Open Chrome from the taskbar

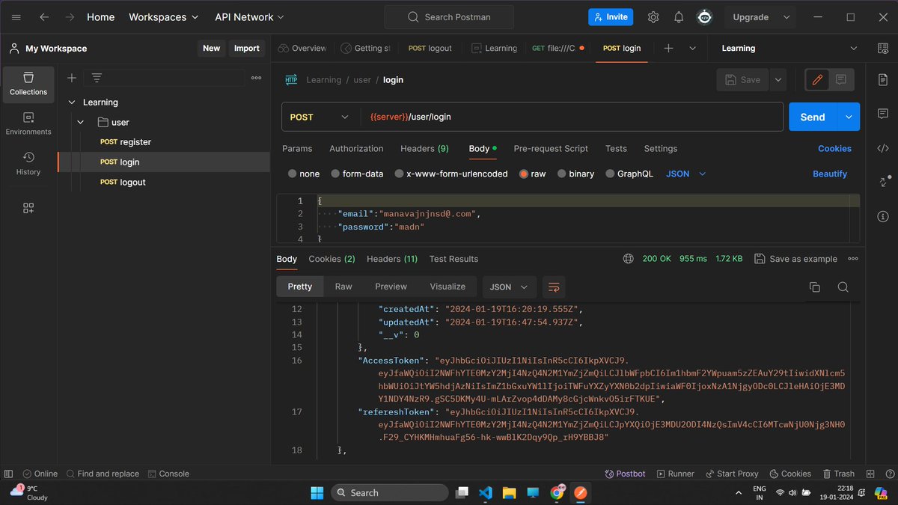pyautogui.click(x=557, y=493)
